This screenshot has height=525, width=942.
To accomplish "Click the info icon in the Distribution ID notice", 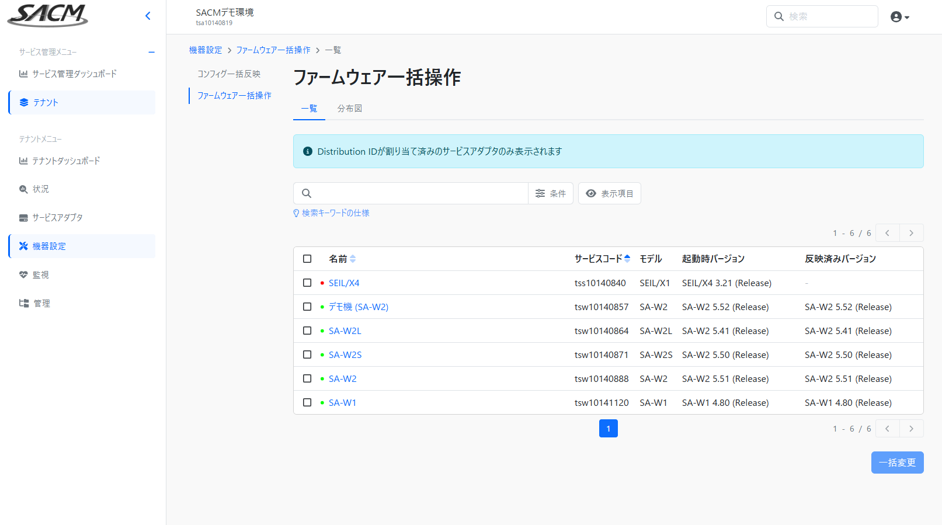I will pos(308,151).
